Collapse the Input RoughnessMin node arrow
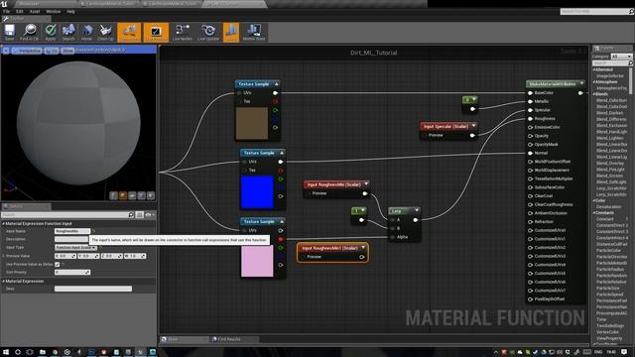Screen dimensions: 635x357 (366, 184)
